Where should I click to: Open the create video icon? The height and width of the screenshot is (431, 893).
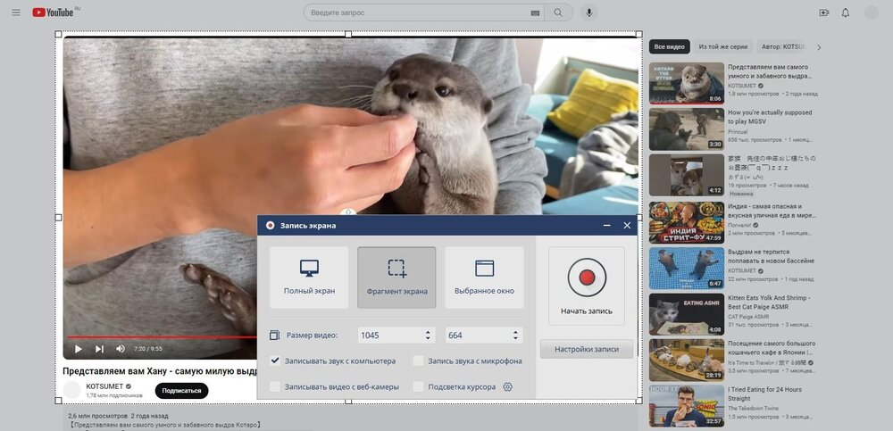(823, 12)
